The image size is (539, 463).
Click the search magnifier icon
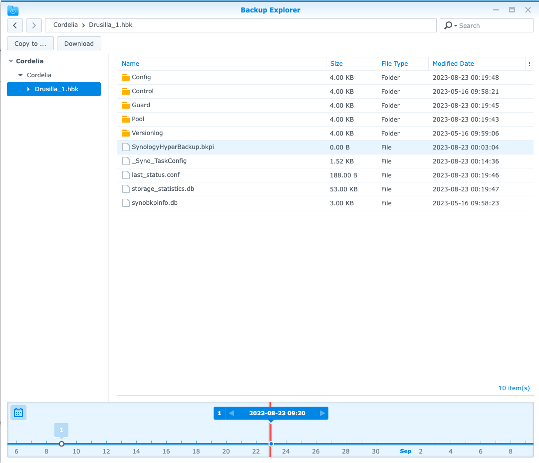click(448, 25)
